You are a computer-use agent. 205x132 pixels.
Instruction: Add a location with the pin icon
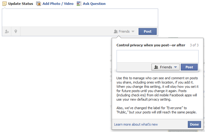click(x=16, y=31)
